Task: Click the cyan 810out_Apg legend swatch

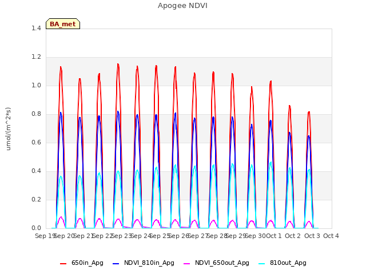Action: point(262,264)
